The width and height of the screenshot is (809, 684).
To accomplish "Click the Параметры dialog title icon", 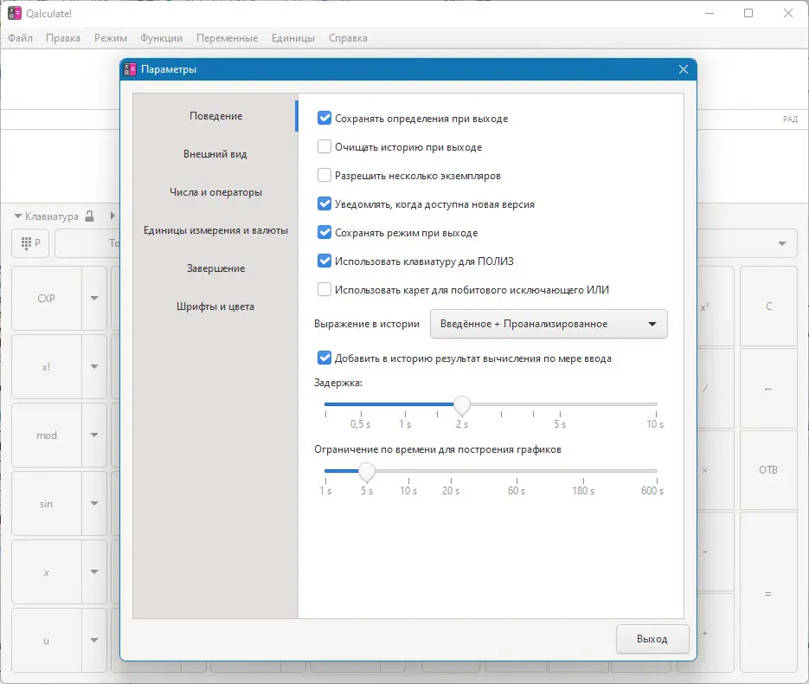I will [x=130, y=69].
